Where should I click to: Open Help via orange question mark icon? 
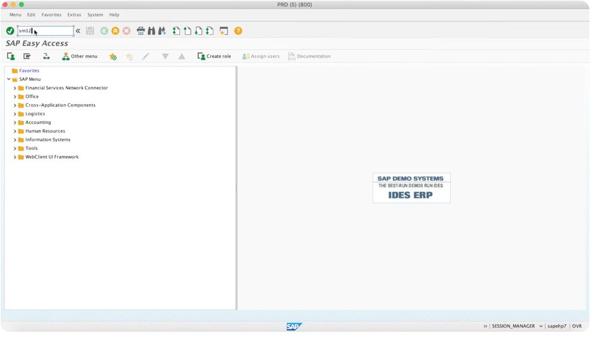coord(238,31)
